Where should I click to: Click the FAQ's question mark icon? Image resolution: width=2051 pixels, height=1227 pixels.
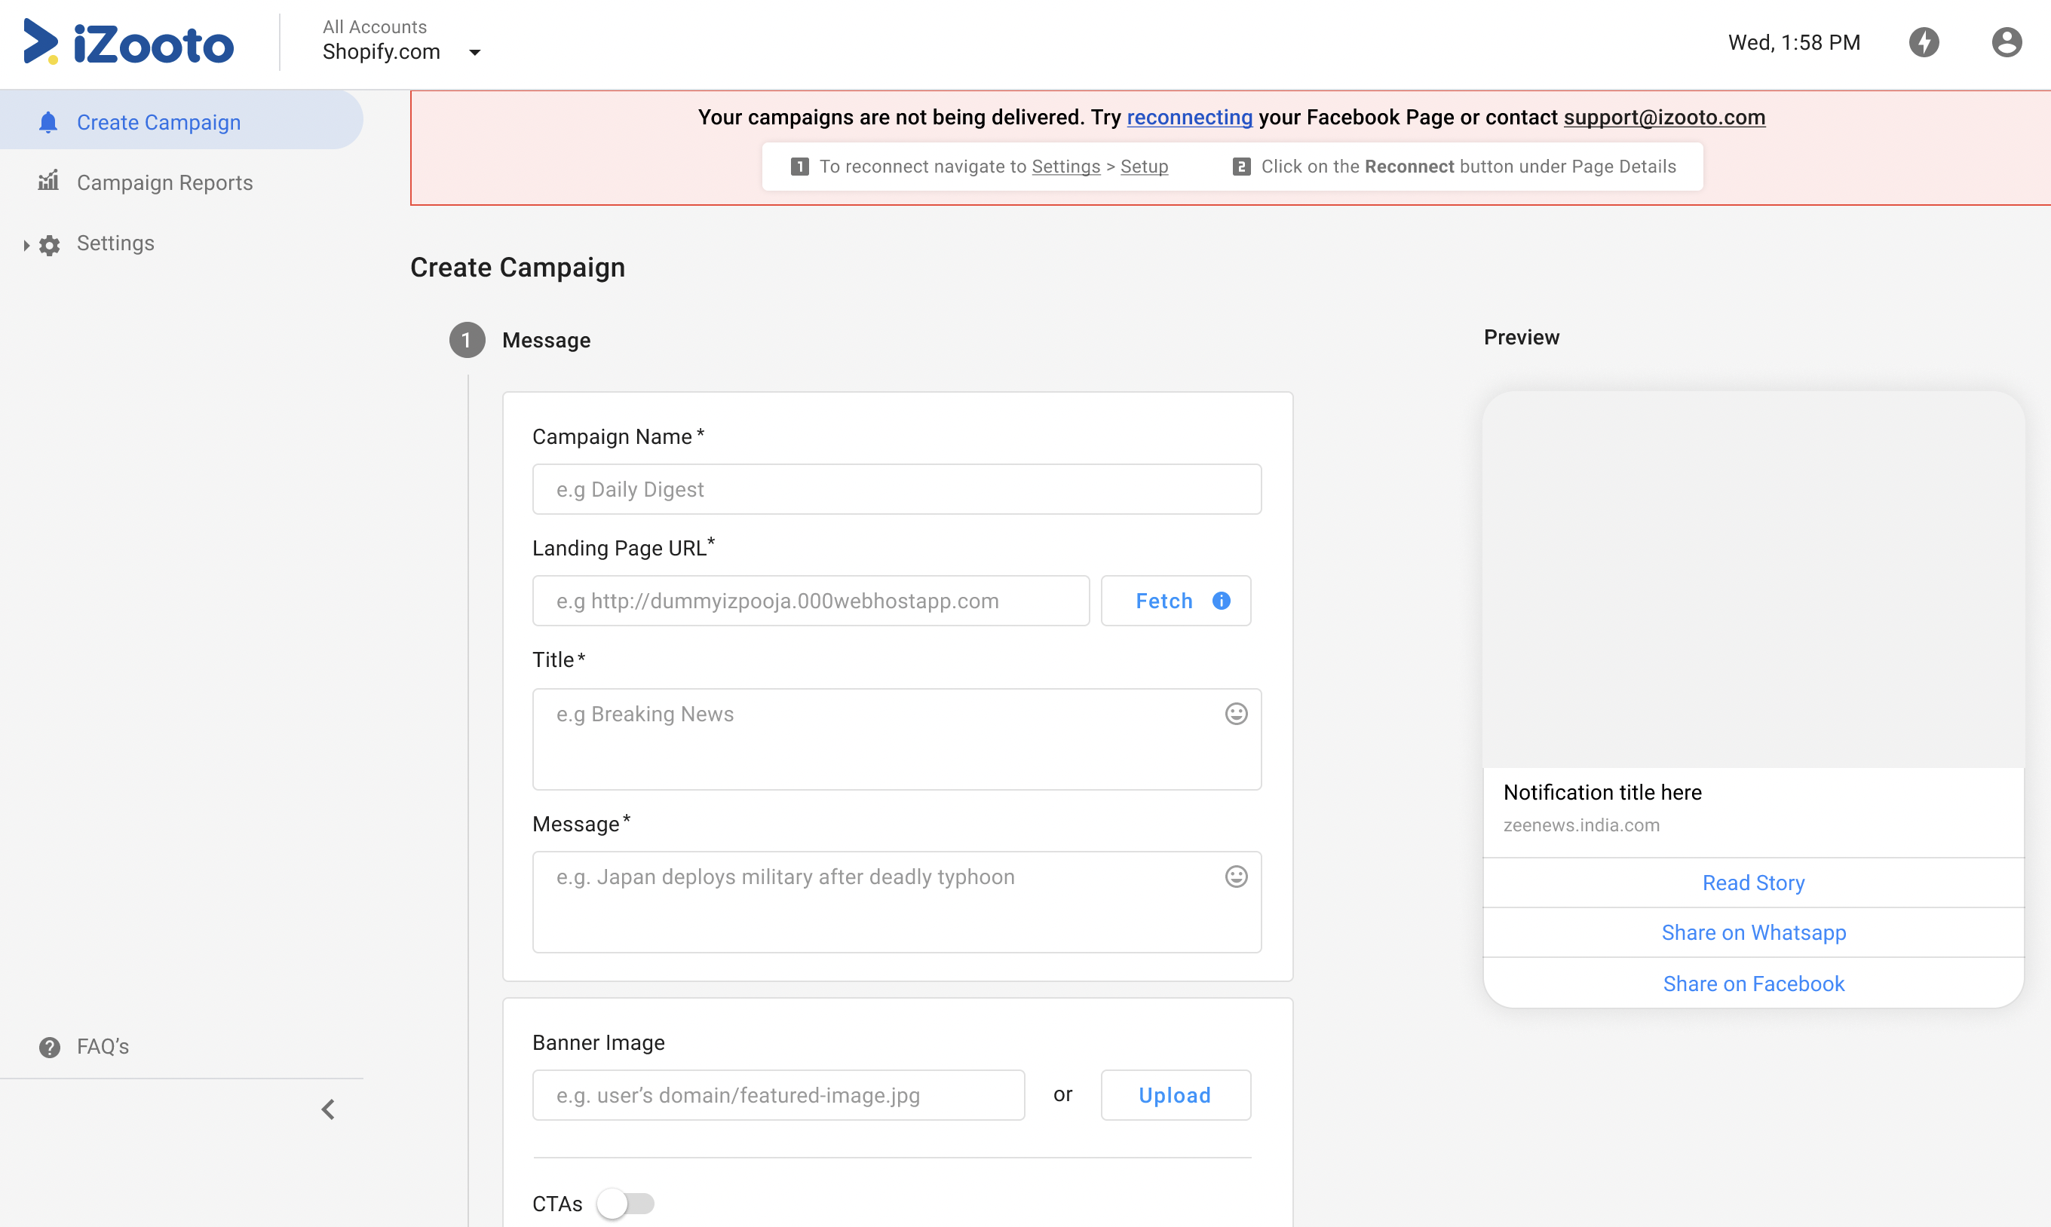pyautogui.click(x=50, y=1047)
